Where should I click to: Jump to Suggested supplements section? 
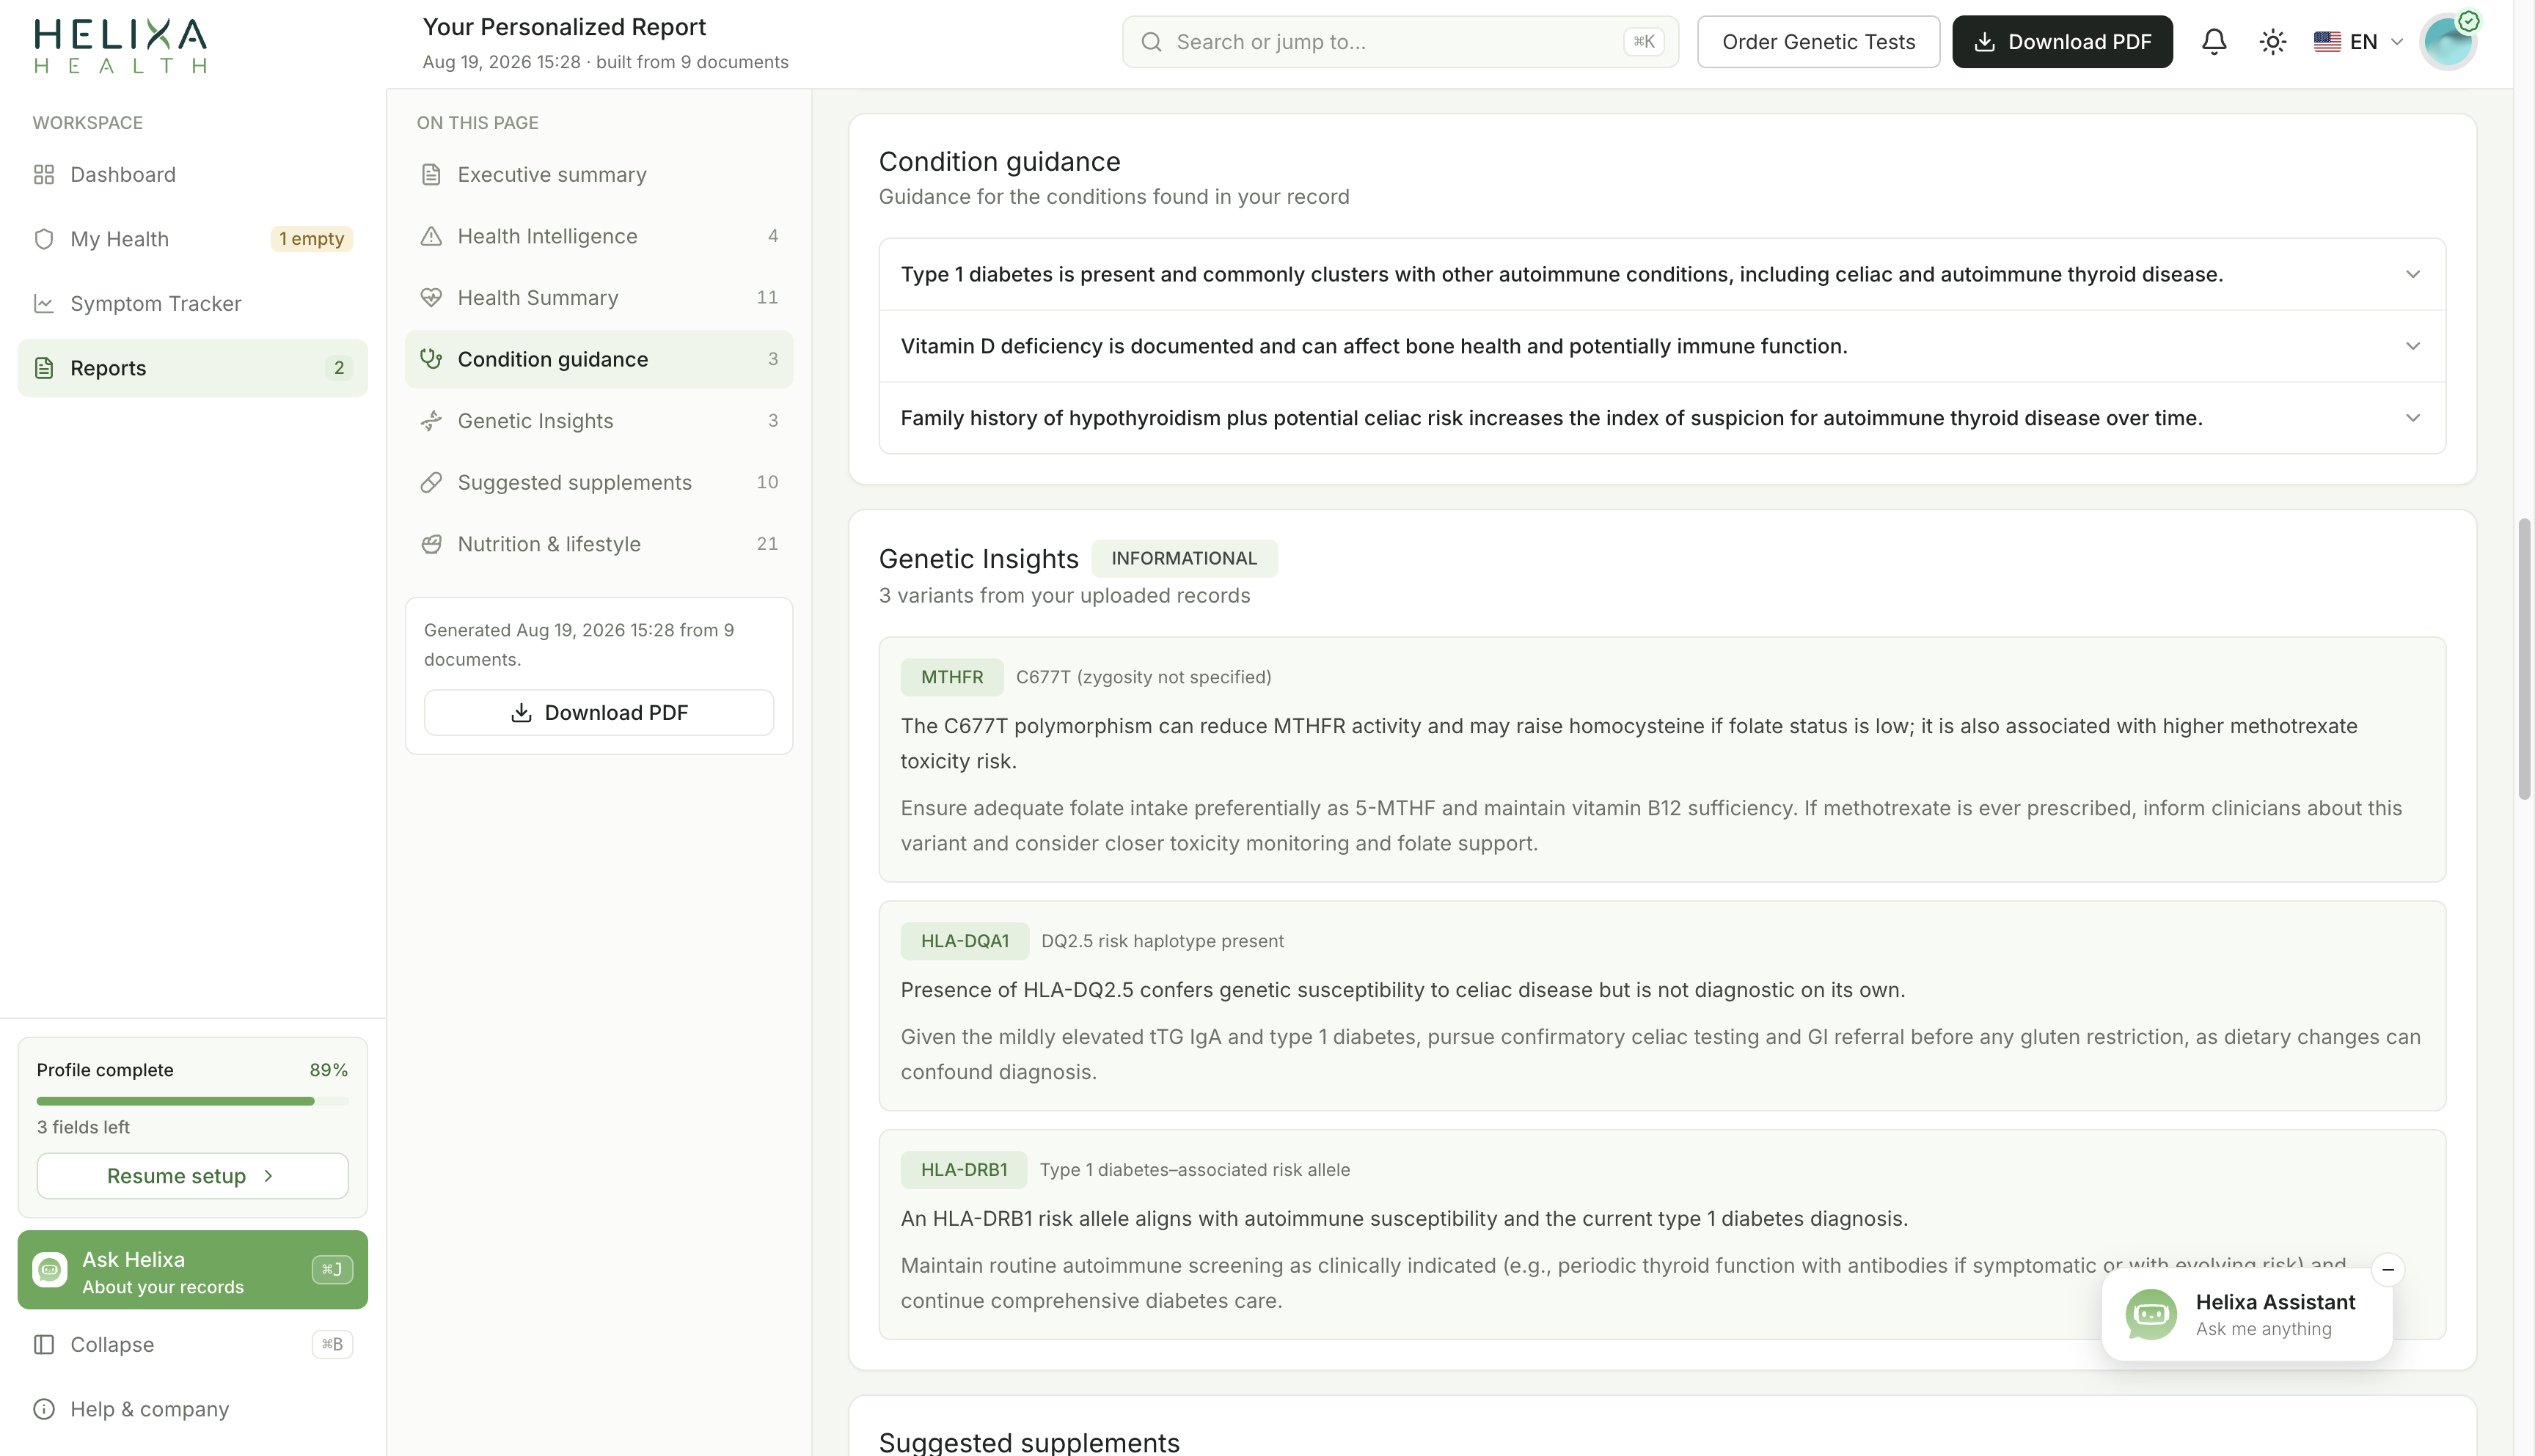(599, 482)
